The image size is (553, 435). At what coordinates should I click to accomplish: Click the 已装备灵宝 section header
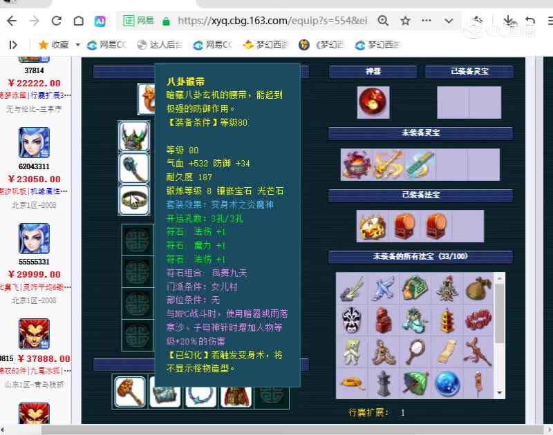point(469,72)
